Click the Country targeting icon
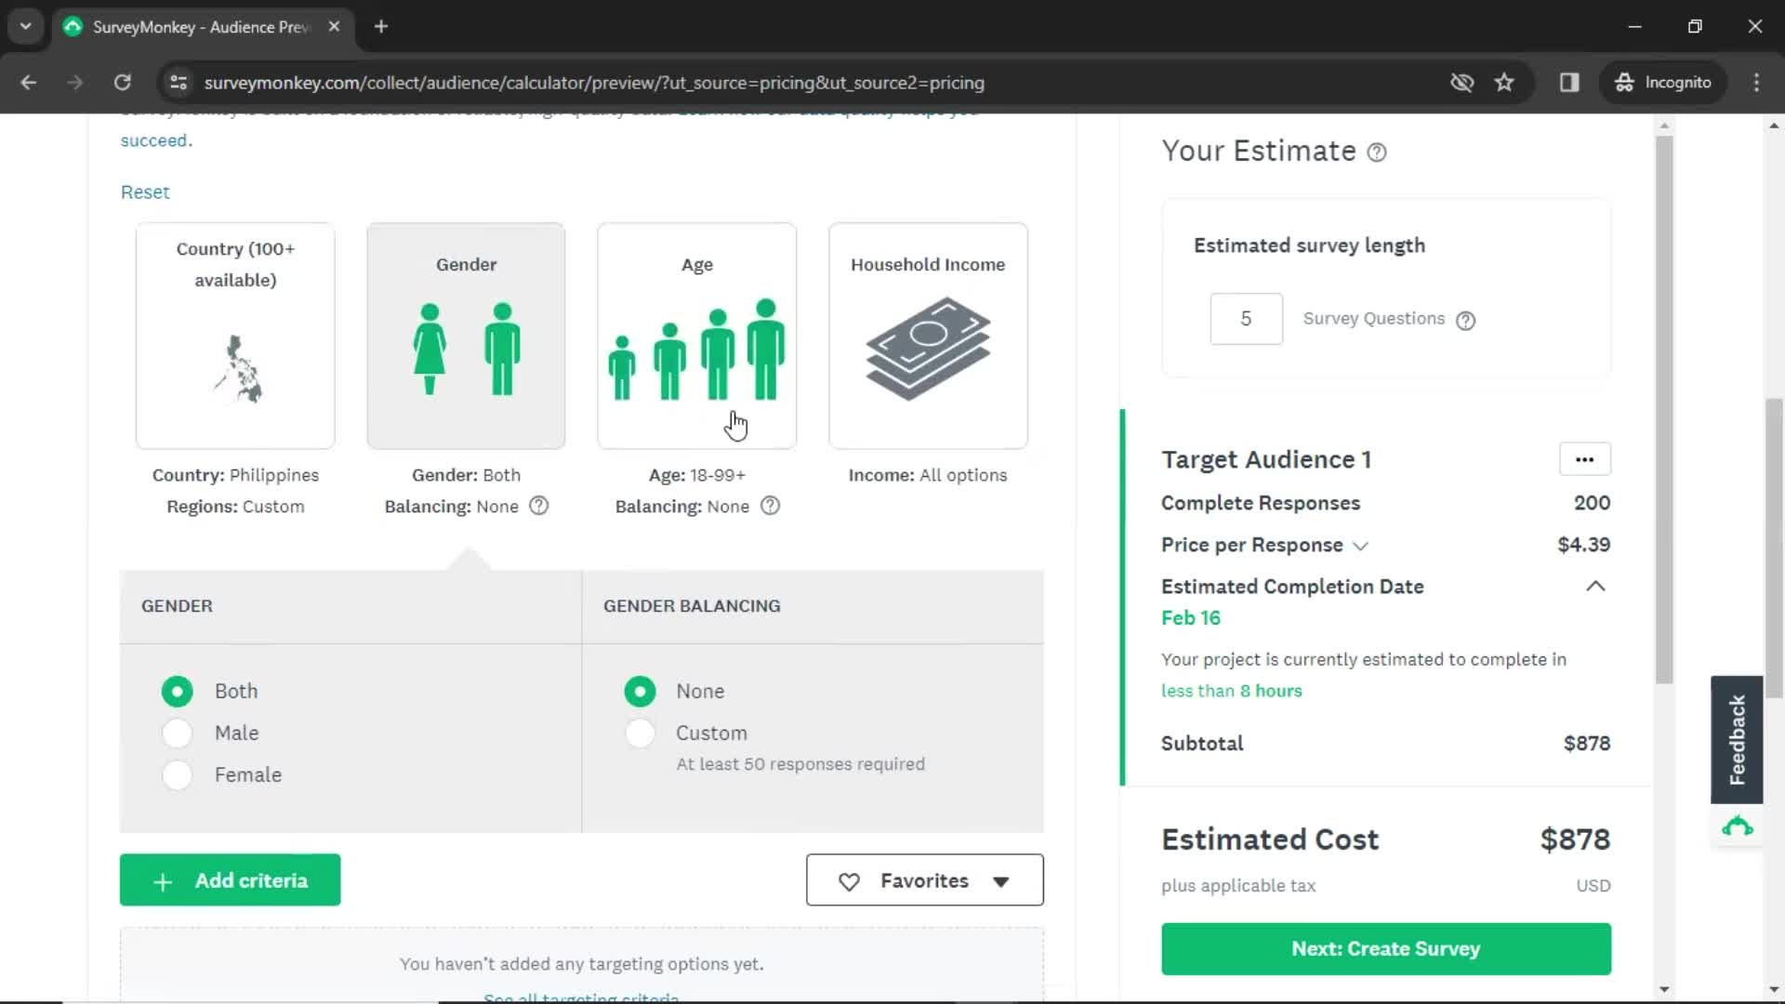Image resolution: width=1785 pixels, height=1004 pixels. coord(235,368)
